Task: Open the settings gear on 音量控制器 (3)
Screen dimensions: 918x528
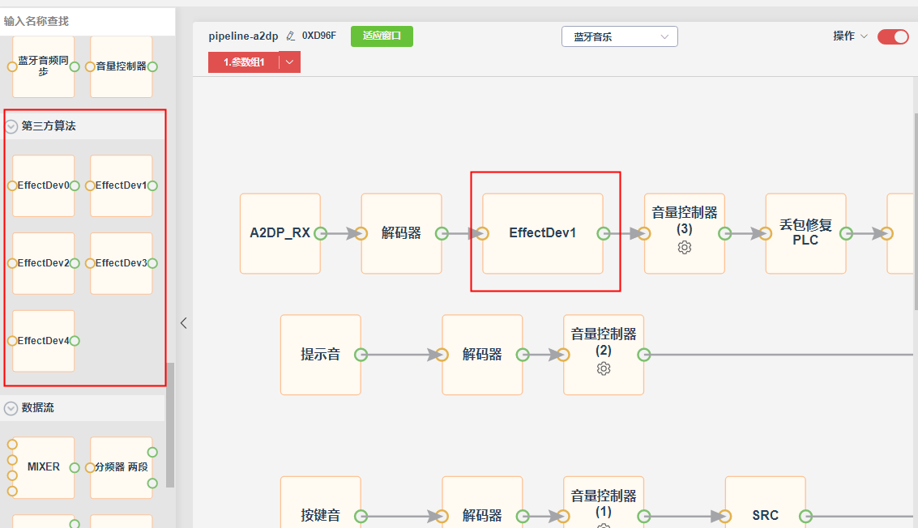Action: pyautogui.click(x=685, y=248)
